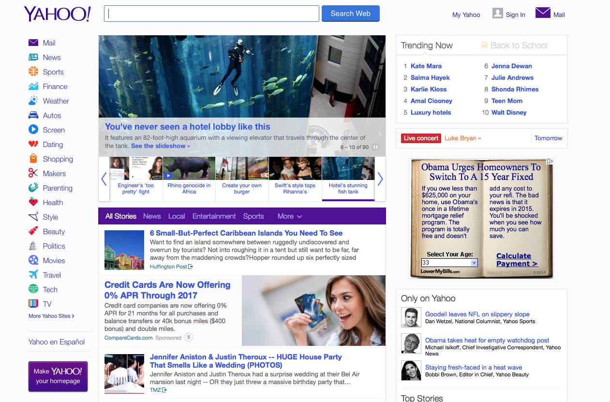Expand the More stories dropdown

pos(290,216)
